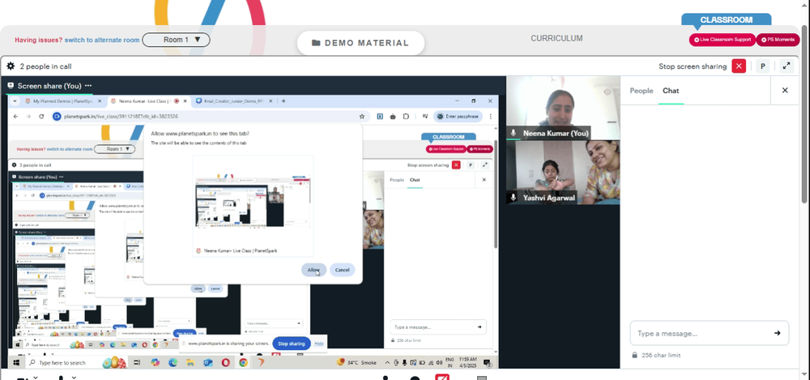The height and width of the screenshot is (380, 810).
Task: Click PS Moments button
Action: coord(778,40)
